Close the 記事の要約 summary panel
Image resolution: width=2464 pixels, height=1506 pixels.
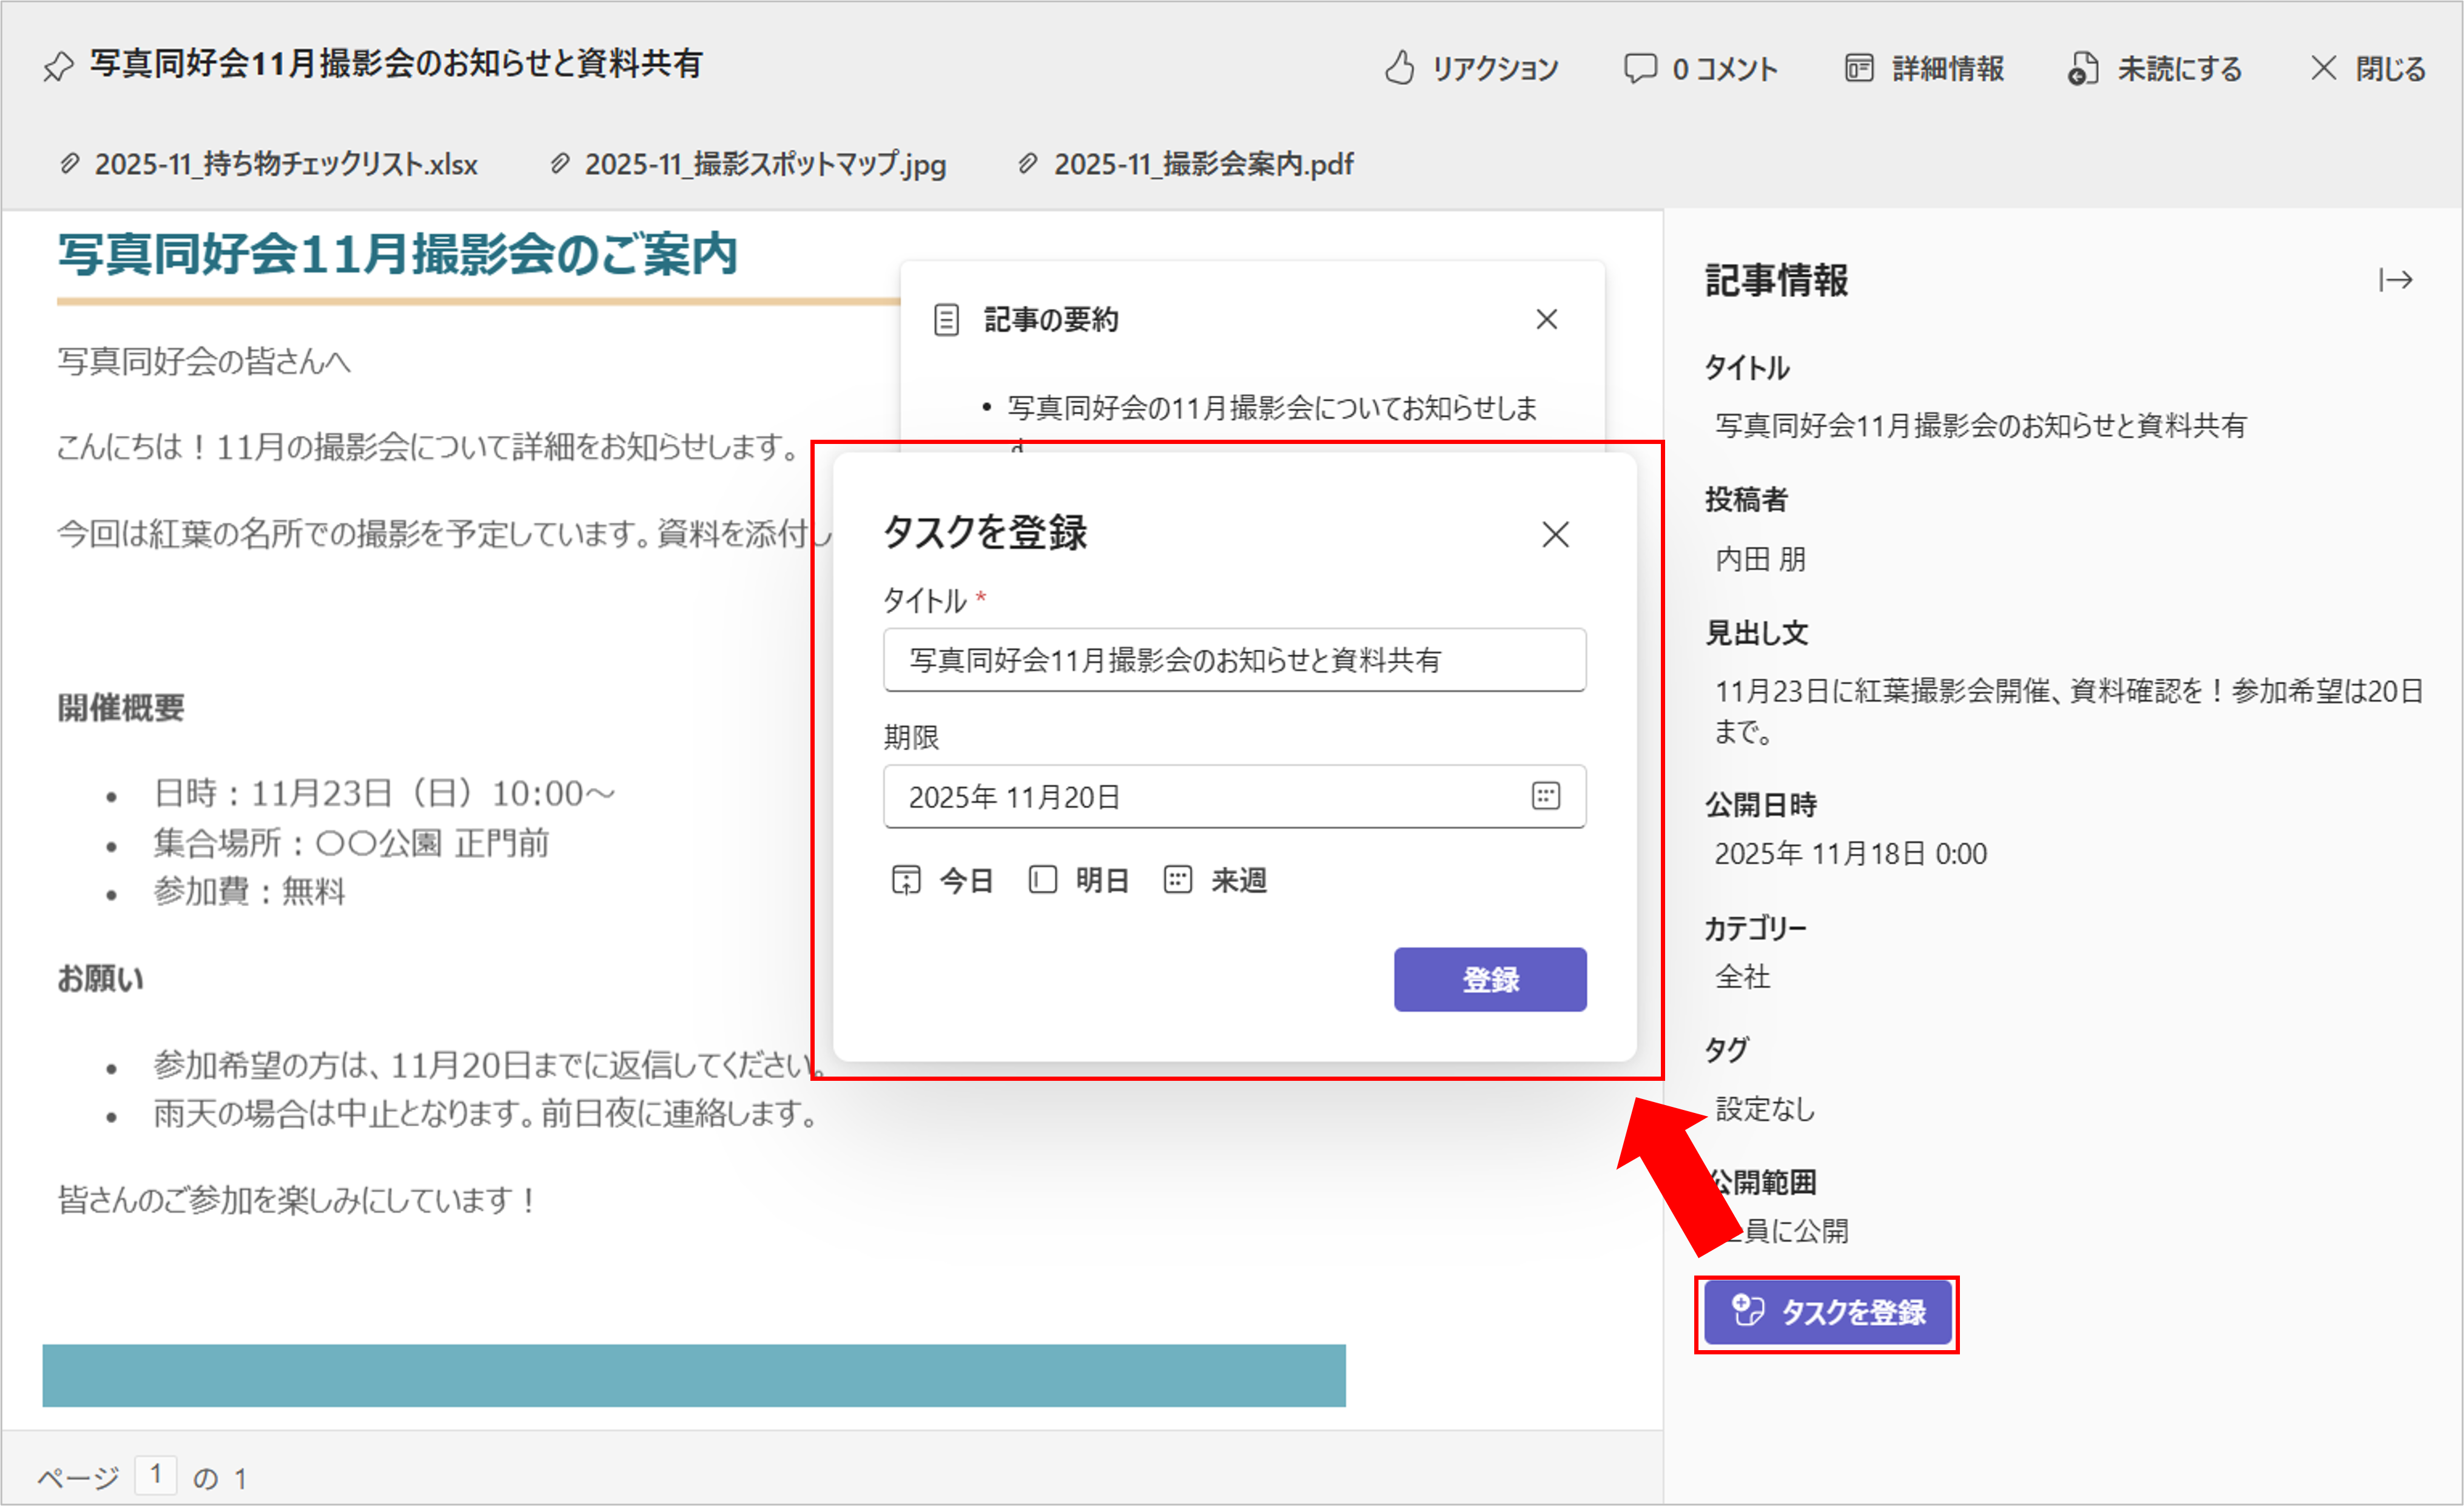1547,320
